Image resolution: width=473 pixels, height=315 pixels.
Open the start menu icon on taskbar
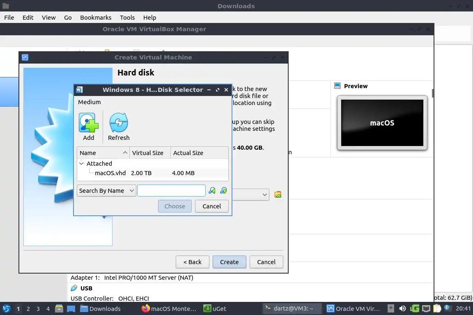(x=6, y=309)
